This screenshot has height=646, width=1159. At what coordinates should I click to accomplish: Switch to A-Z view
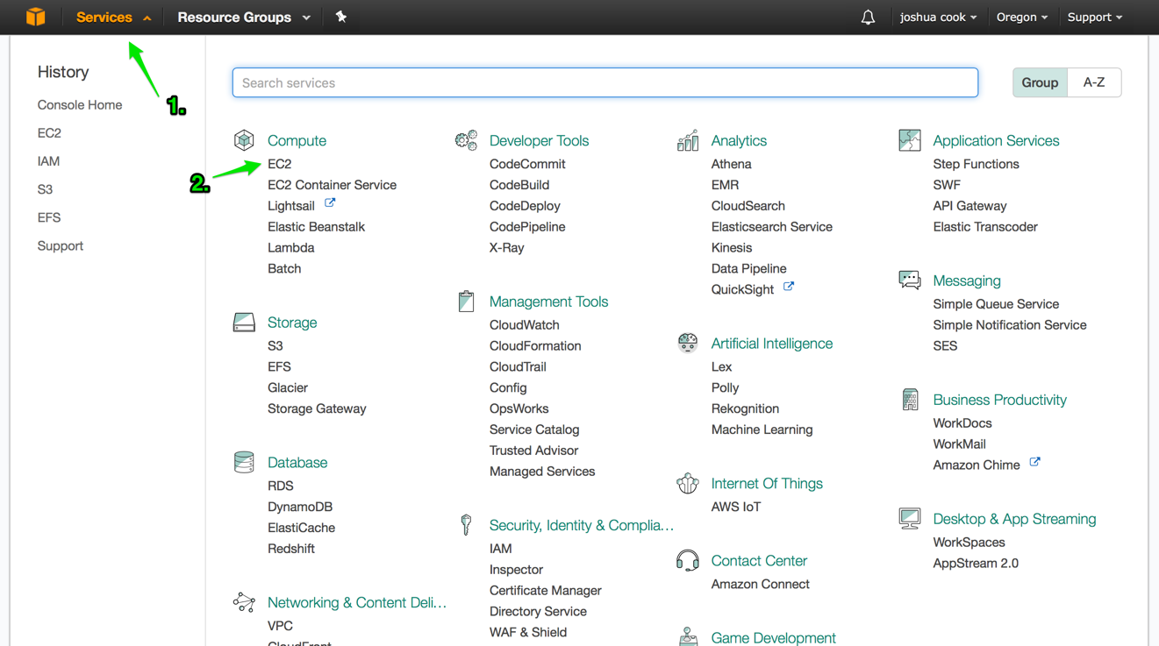pyautogui.click(x=1094, y=82)
